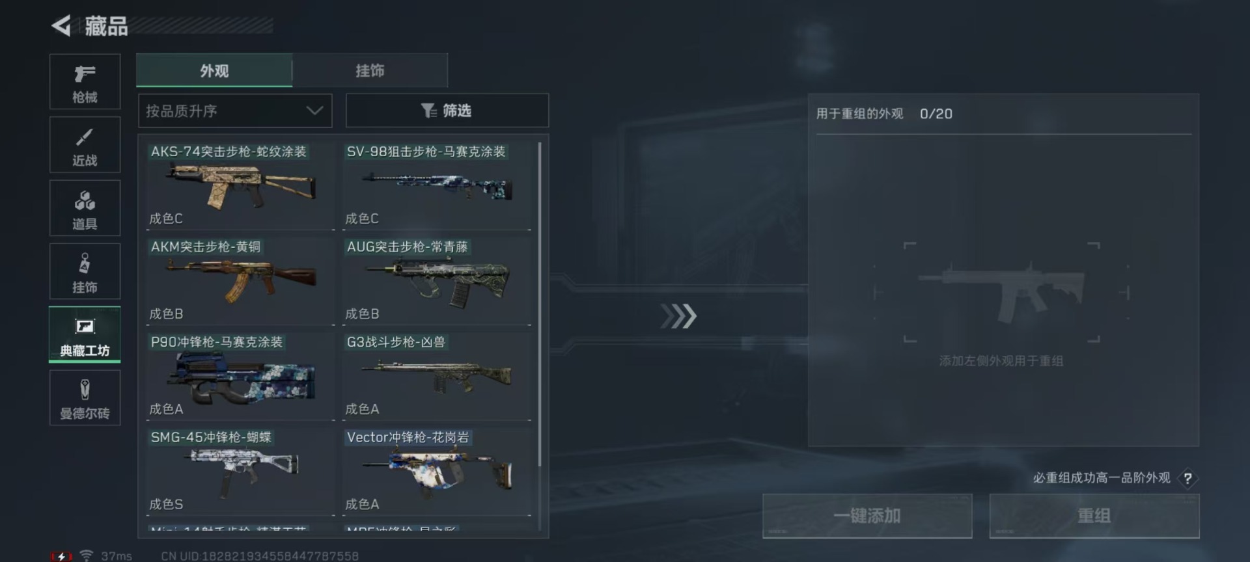Select the P90 马赛克涂装 SMG skin

[240, 376]
